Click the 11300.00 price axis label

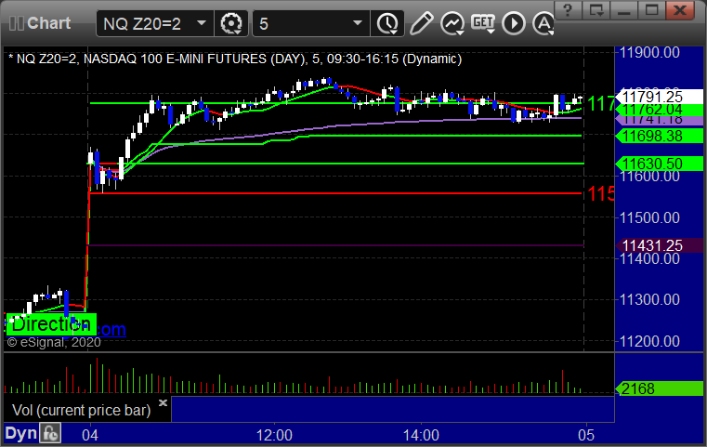pyautogui.click(x=649, y=299)
